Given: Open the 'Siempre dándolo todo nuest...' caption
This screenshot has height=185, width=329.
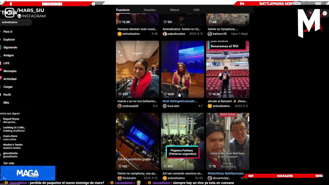Looking at the screenshot, I should click(x=137, y=29).
